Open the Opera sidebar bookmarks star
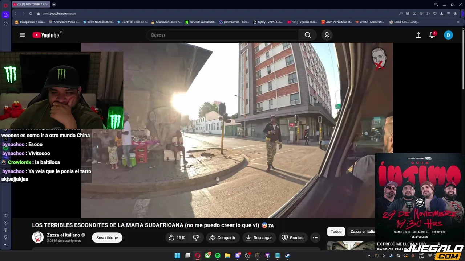Screen dimensions: 465x261 point(5,24)
